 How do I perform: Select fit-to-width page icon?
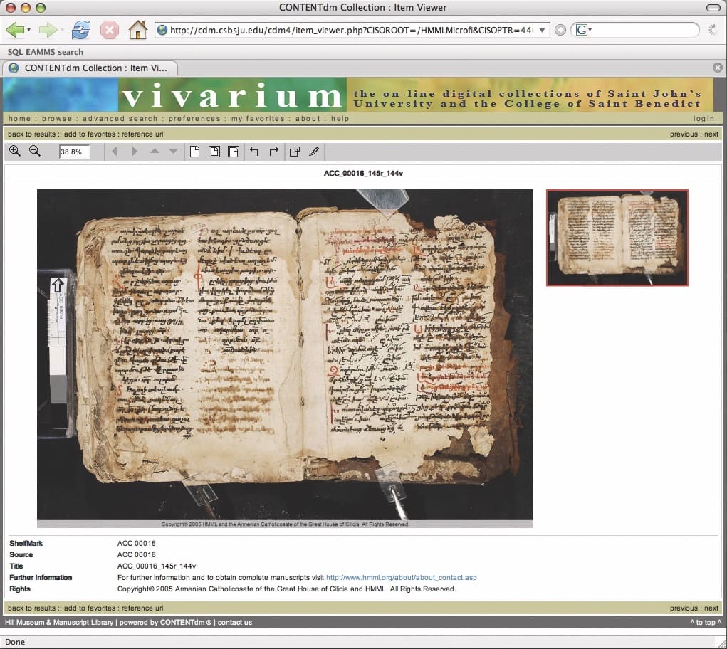[x=234, y=152]
